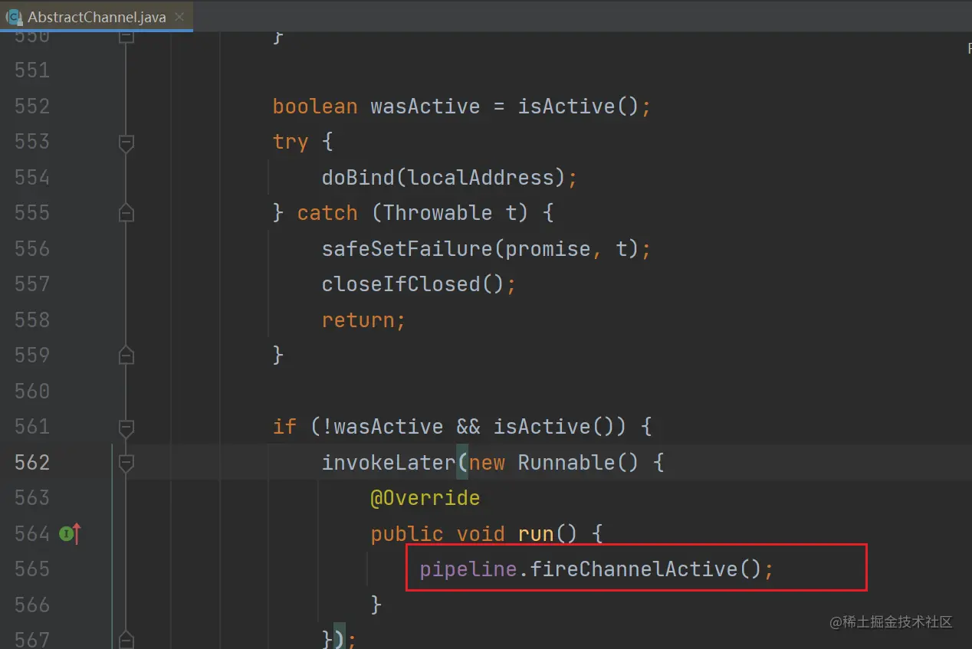The image size is (972, 649).
Task: Switch to the AbstractChannel.java editor tab
Action: click(96, 16)
